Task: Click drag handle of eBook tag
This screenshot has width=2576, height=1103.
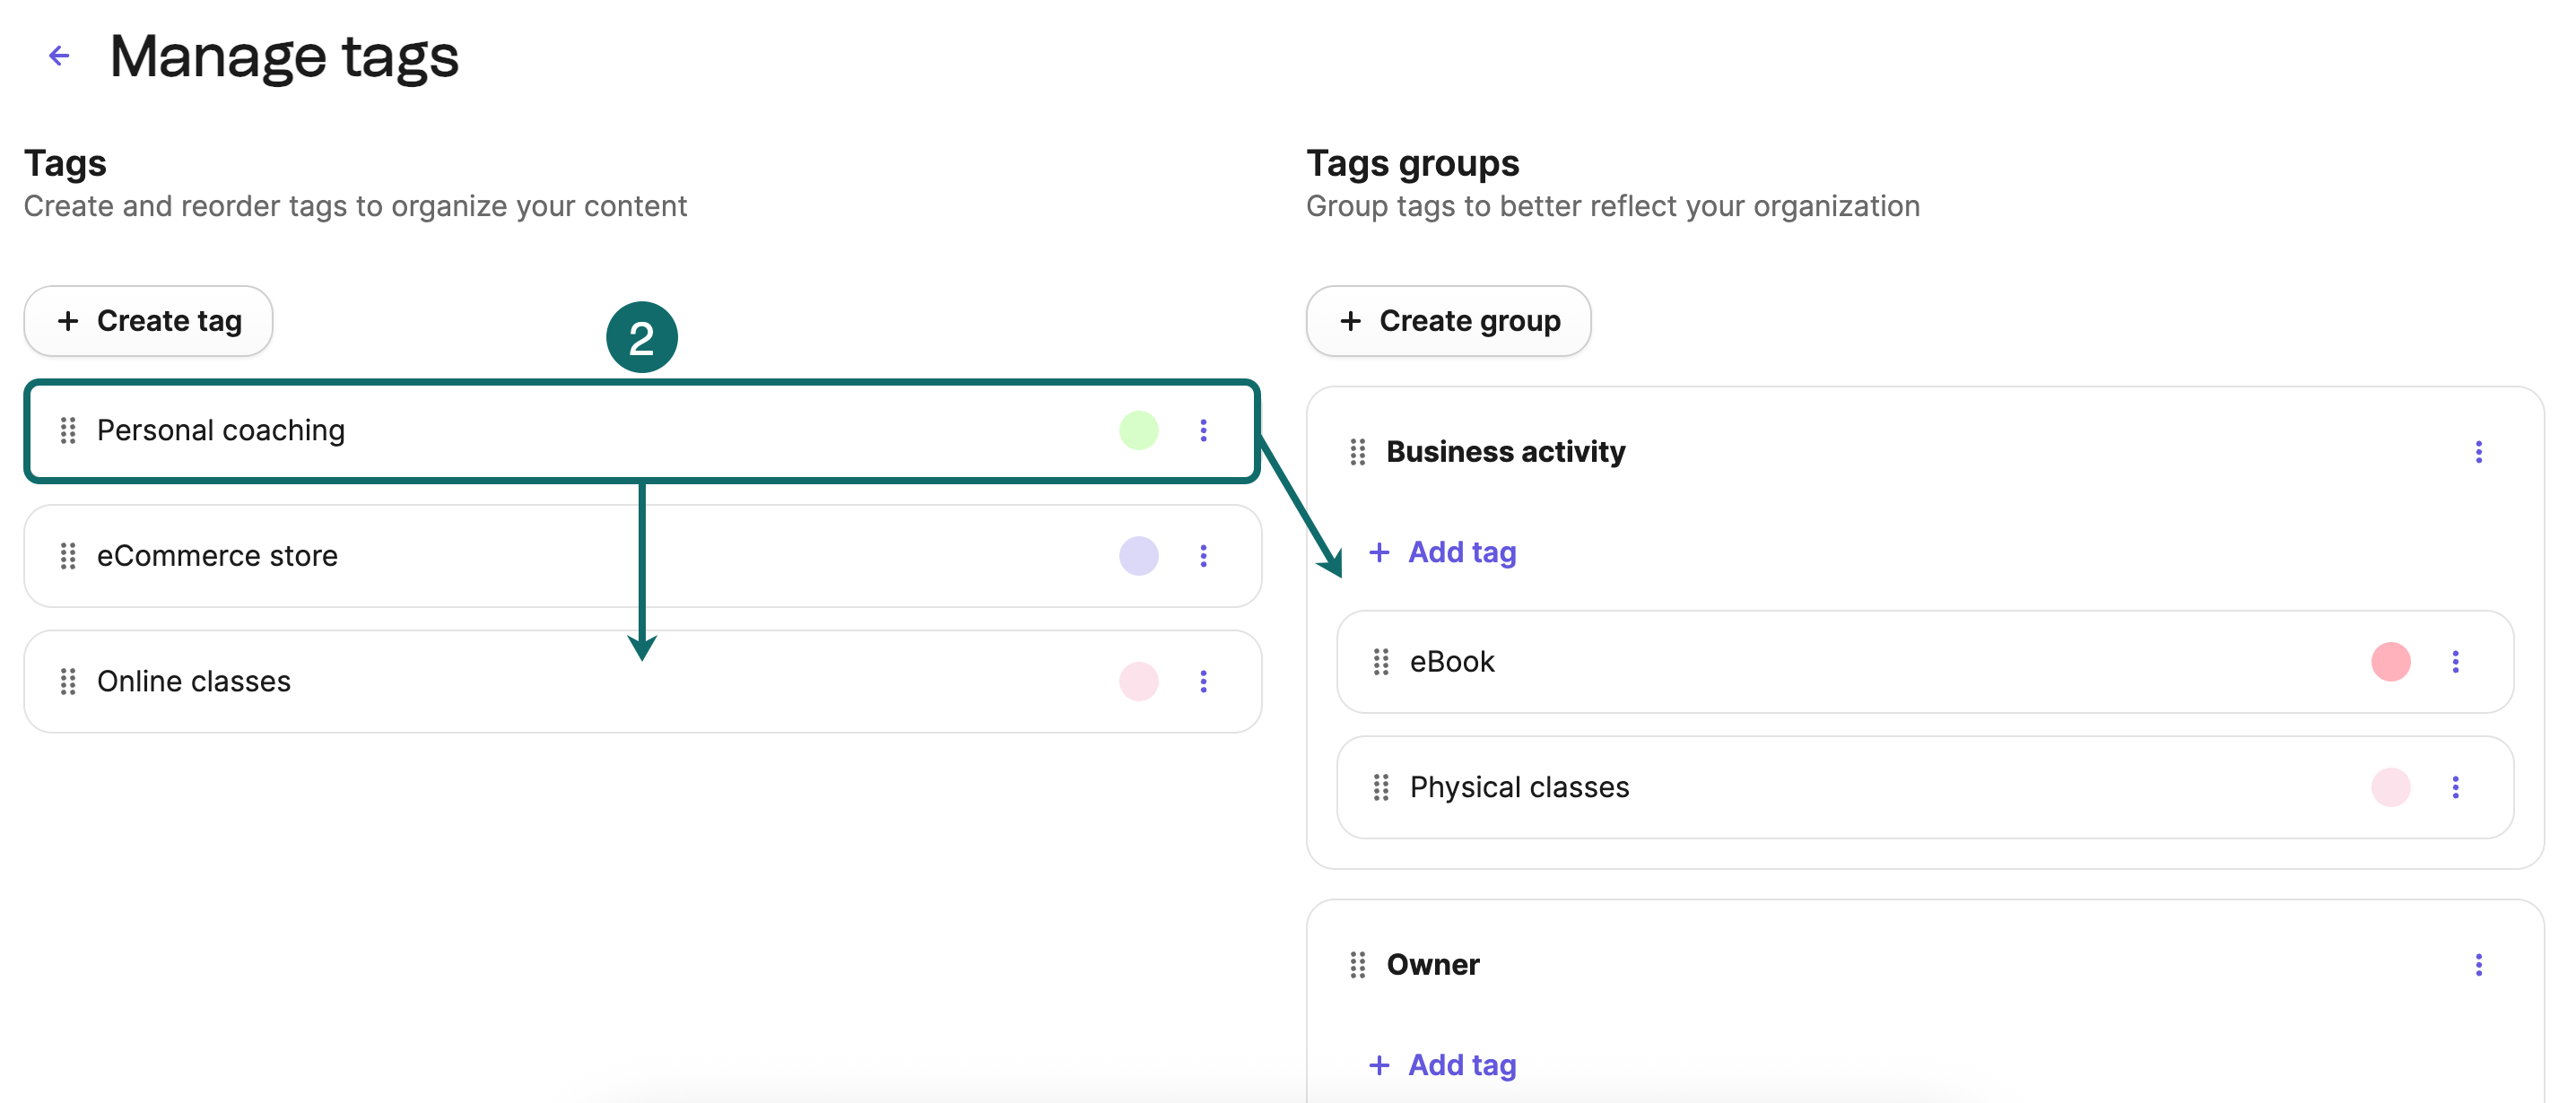Action: 1381,662
